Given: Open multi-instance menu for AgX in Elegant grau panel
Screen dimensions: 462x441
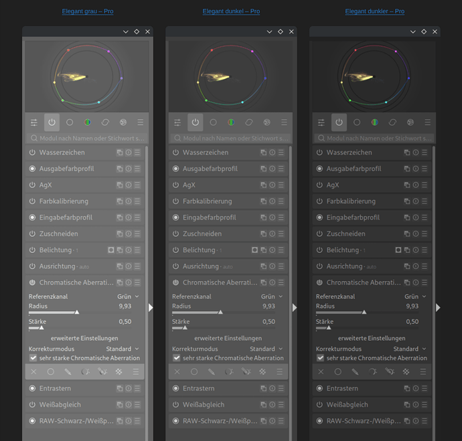Looking at the screenshot, I should pyautogui.click(x=119, y=185).
